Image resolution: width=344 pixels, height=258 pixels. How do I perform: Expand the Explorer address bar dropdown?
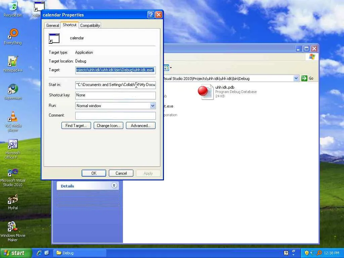click(x=296, y=78)
